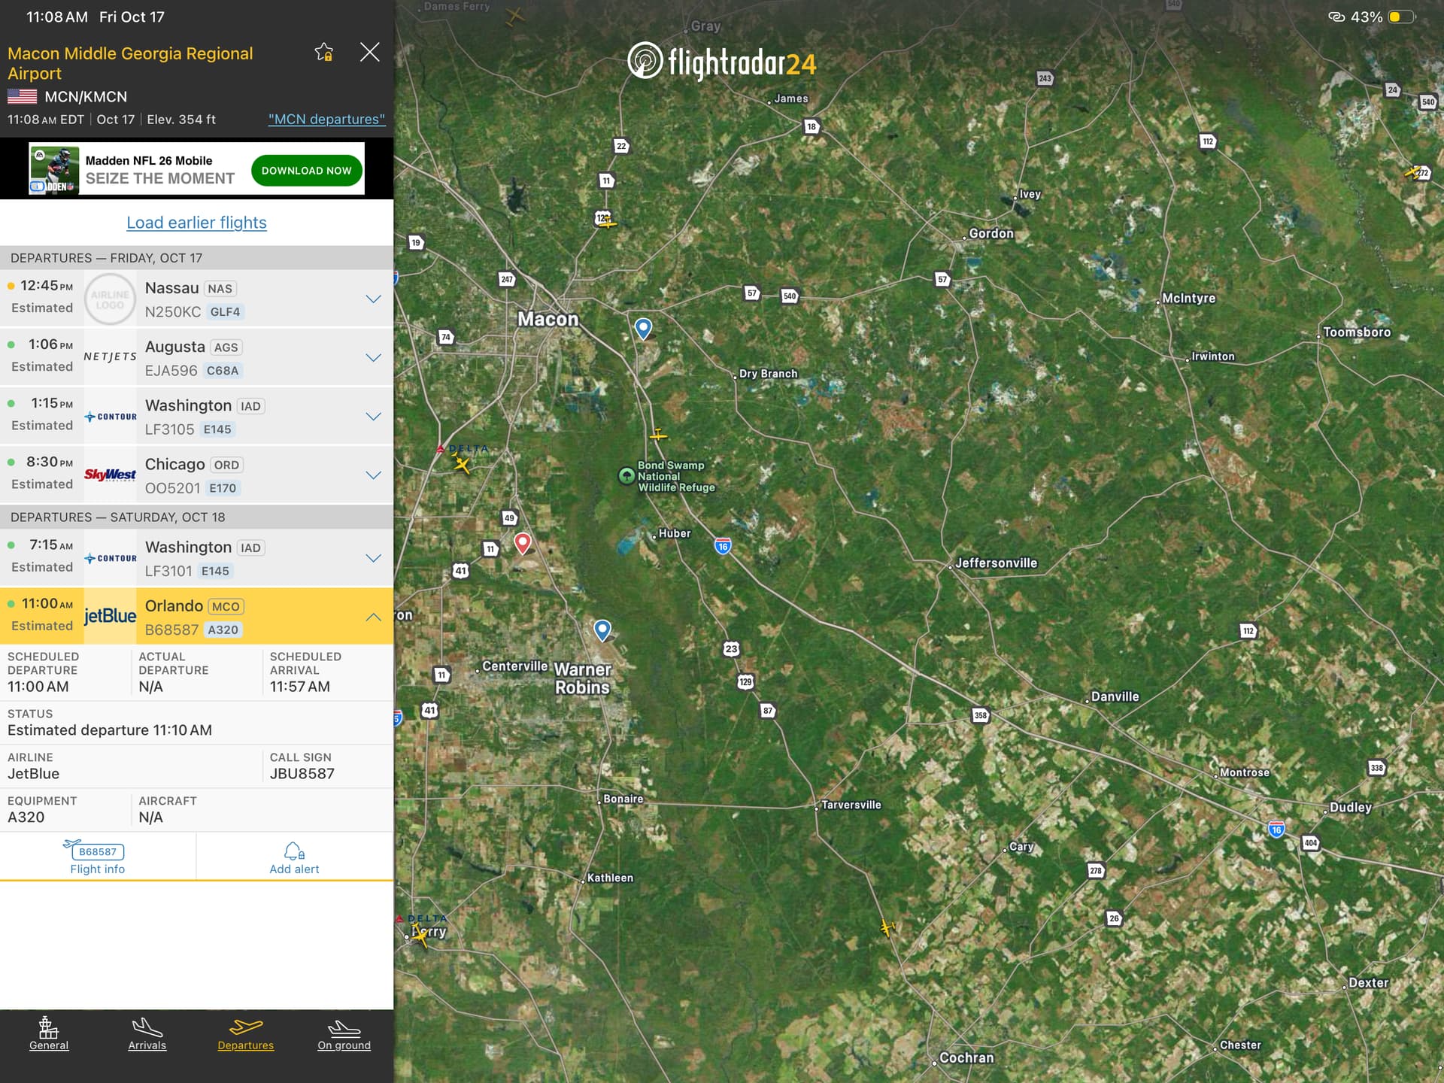
Task: Tap the blue pin near Warner Robins
Action: pyautogui.click(x=602, y=629)
